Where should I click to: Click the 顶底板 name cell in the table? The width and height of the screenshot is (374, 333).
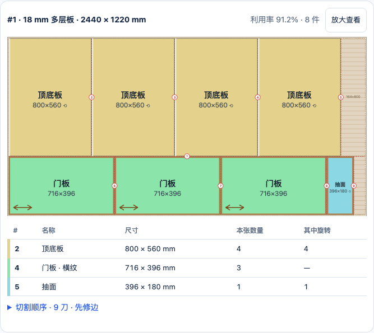(53, 248)
